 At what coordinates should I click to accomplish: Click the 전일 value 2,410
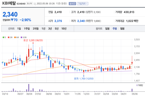tap(58, 12)
